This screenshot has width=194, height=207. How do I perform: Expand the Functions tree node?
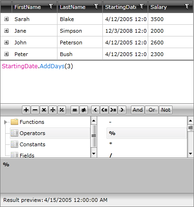point(6,122)
